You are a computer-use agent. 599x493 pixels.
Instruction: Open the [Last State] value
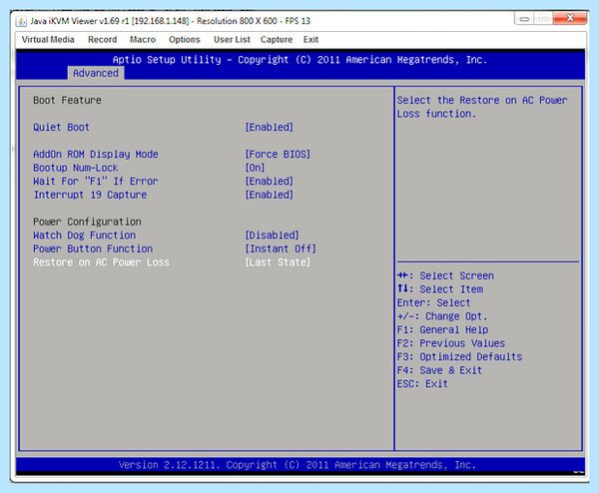(x=278, y=262)
